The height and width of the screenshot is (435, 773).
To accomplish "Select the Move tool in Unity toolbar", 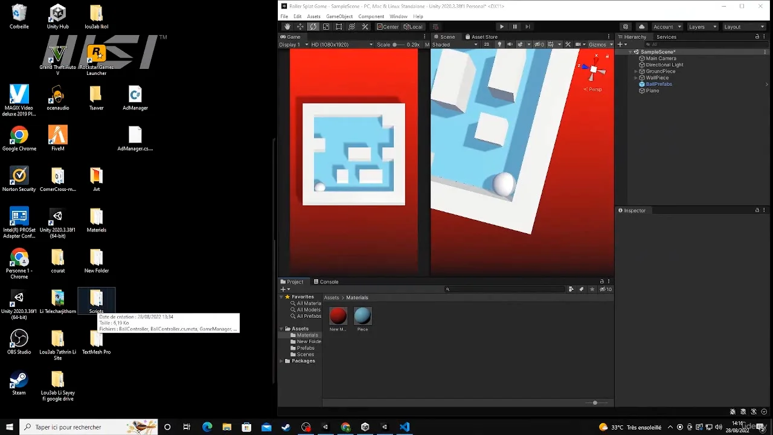I will pos(300,27).
